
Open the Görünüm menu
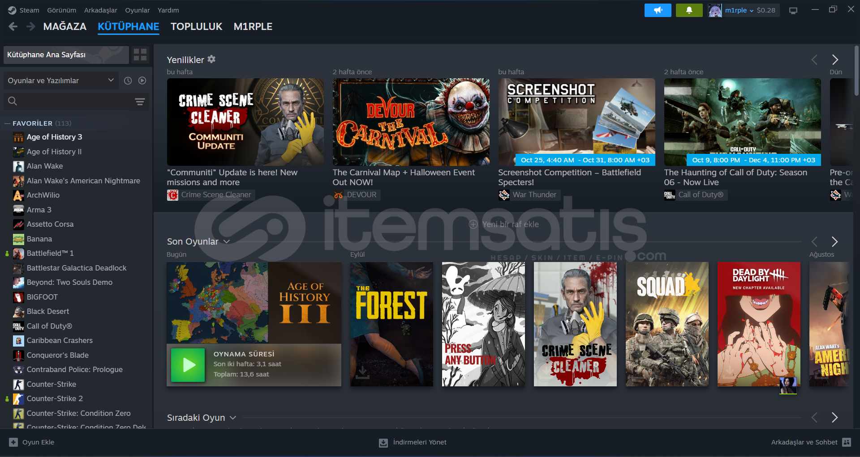(x=62, y=10)
